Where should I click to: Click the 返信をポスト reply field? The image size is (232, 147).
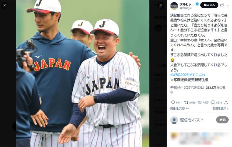coord(192,120)
